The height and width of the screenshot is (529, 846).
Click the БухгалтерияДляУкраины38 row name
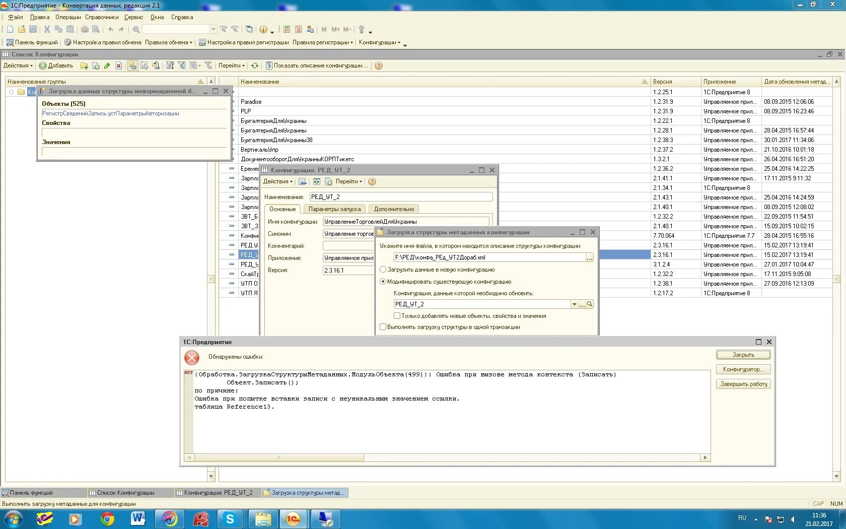tap(276, 140)
